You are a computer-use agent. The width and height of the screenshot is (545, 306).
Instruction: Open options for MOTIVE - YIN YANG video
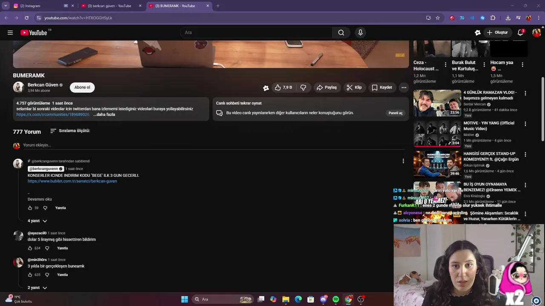525,124
